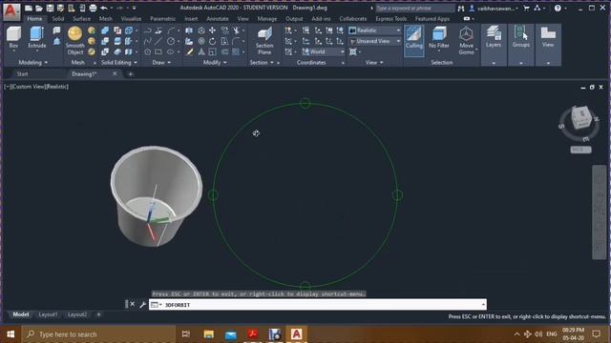Open the signed-in user account menu
This screenshot has height=343, width=611.
point(494,8)
